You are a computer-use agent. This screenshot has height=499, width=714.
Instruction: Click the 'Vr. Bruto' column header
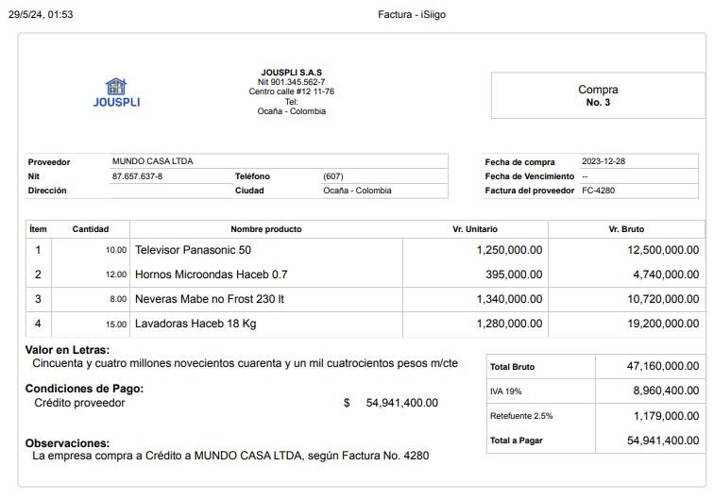(626, 229)
